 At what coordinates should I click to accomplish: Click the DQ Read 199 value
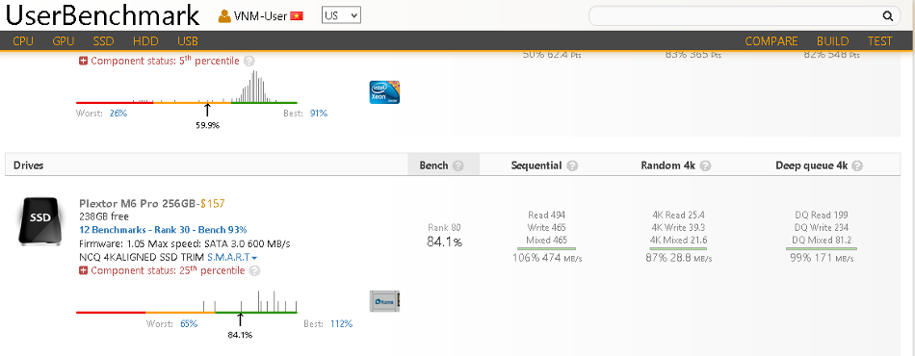pos(822,215)
